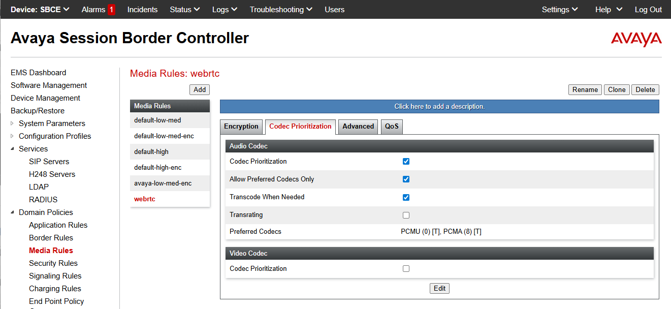The image size is (671, 309).
Task: Open the red Alarms count badge
Action: (111, 10)
